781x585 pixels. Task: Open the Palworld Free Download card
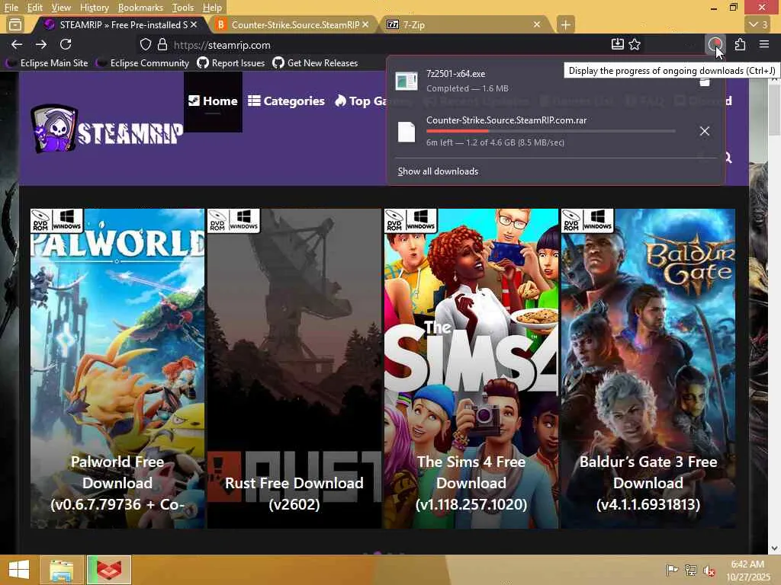pos(117,368)
